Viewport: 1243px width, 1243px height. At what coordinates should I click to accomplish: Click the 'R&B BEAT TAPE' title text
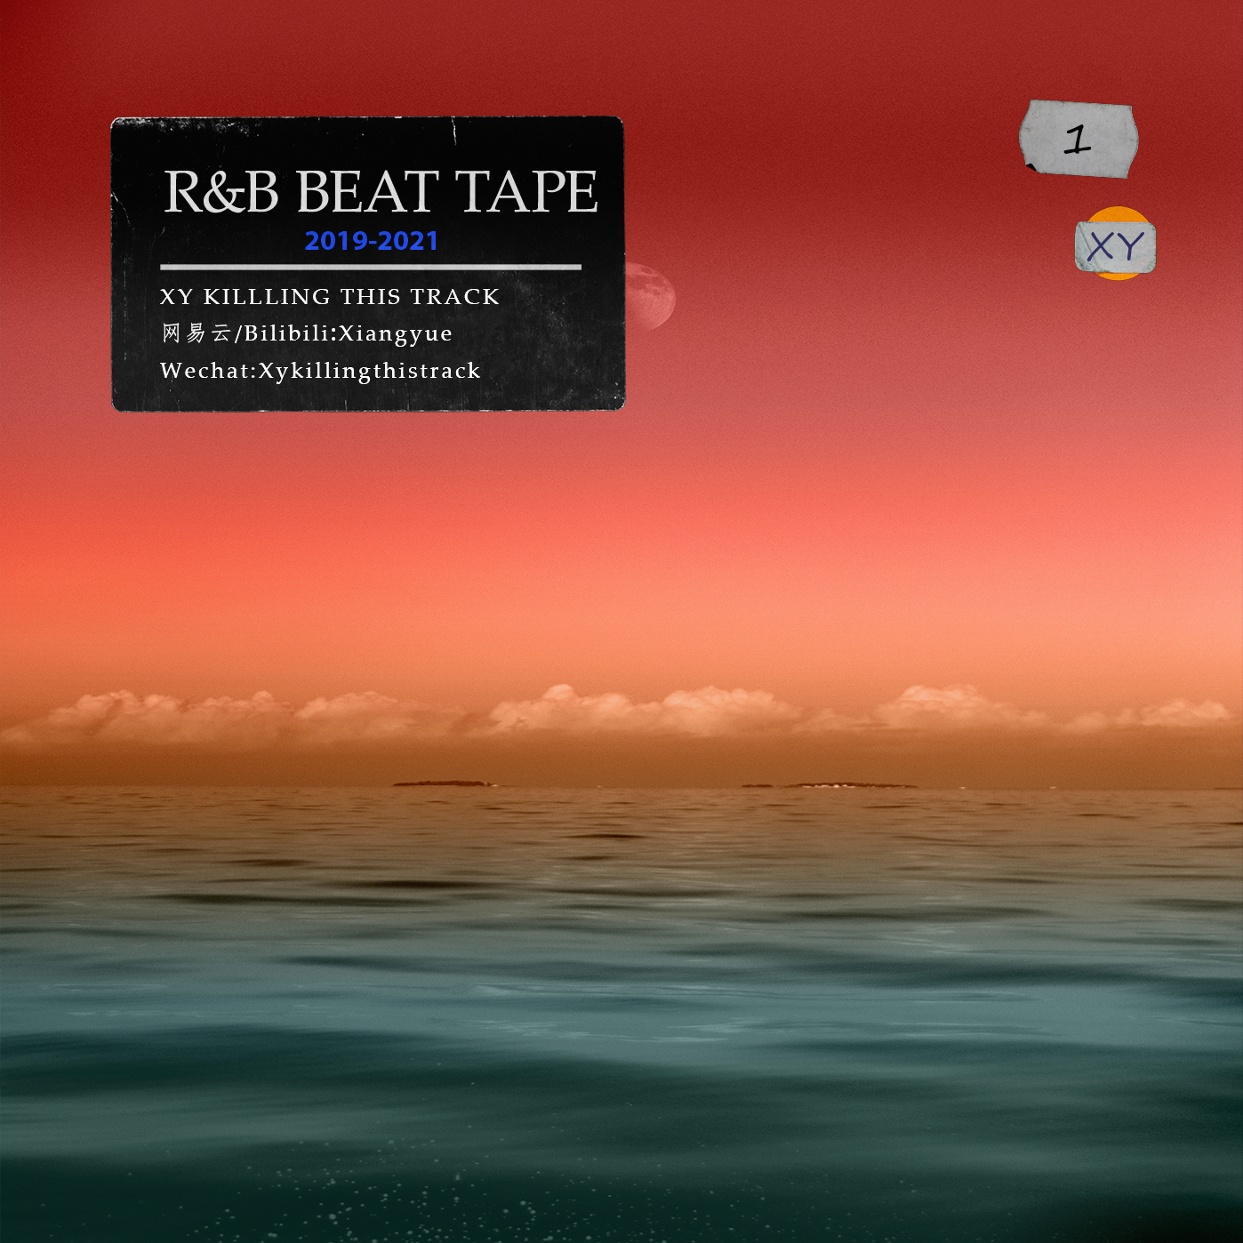tap(381, 191)
